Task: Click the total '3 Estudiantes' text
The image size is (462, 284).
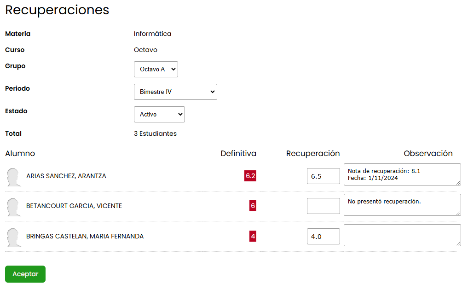Action: coord(155,133)
